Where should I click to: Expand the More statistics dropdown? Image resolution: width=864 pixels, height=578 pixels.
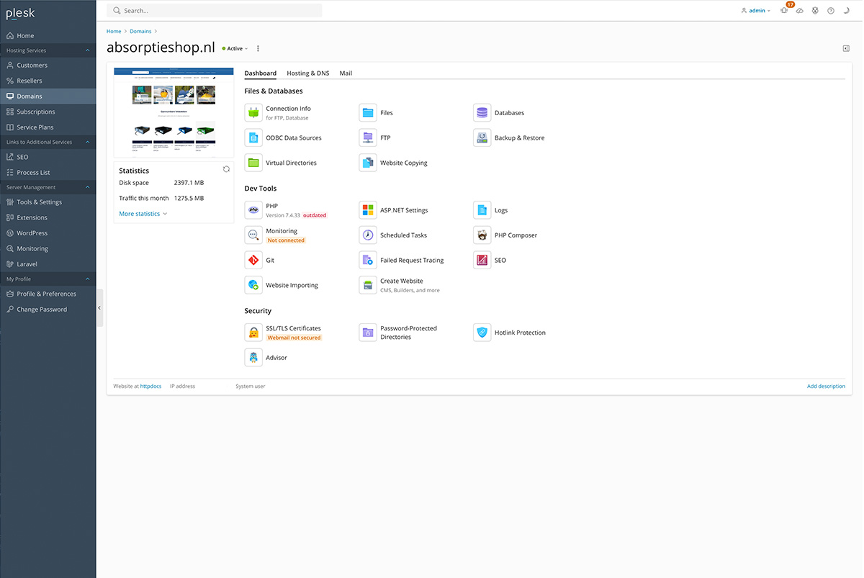pyautogui.click(x=143, y=214)
